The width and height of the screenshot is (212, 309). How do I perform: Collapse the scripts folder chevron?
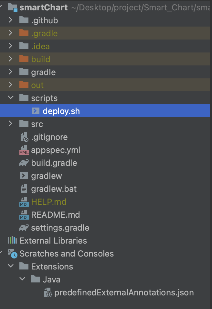point(11,97)
